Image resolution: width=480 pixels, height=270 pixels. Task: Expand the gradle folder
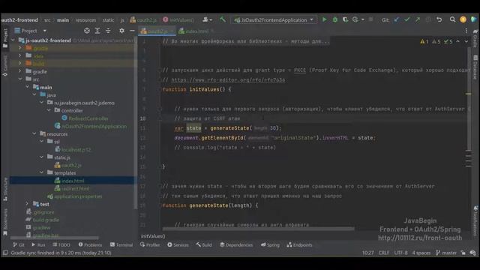[20, 71]
